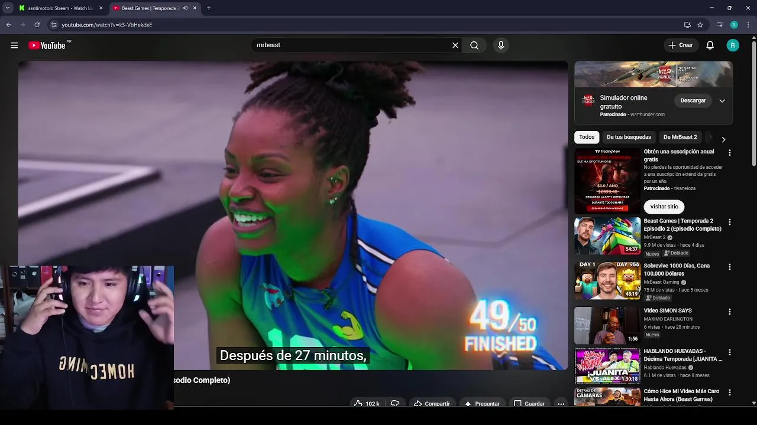Clear the mrbeast search query

click(455, 45)
